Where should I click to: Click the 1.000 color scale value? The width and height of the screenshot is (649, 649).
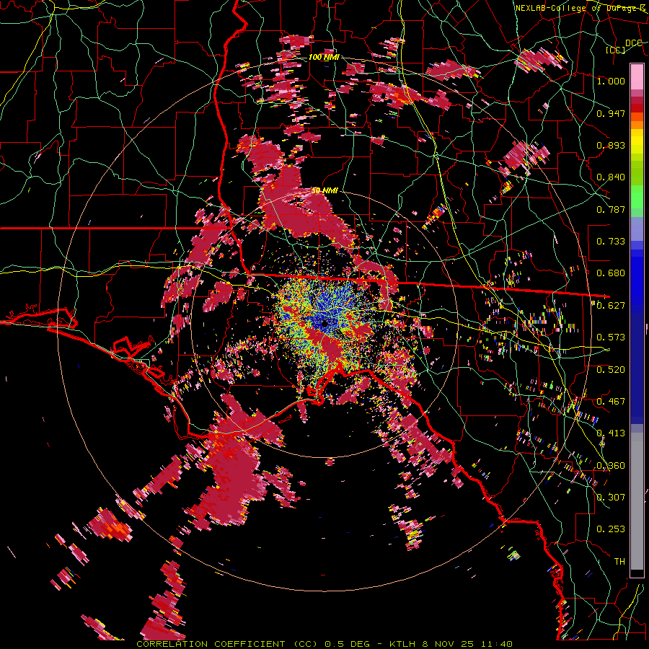(x=611, y=81)
